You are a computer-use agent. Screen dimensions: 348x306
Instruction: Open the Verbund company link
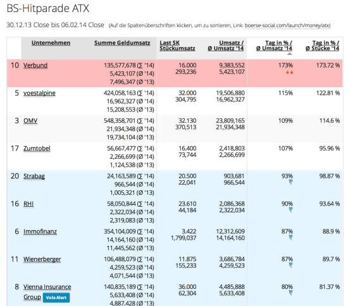point(35,65)
